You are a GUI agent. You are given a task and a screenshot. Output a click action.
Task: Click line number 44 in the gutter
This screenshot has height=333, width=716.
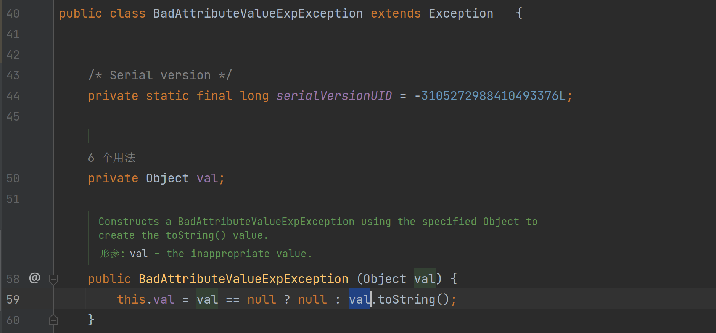(13, 96)
